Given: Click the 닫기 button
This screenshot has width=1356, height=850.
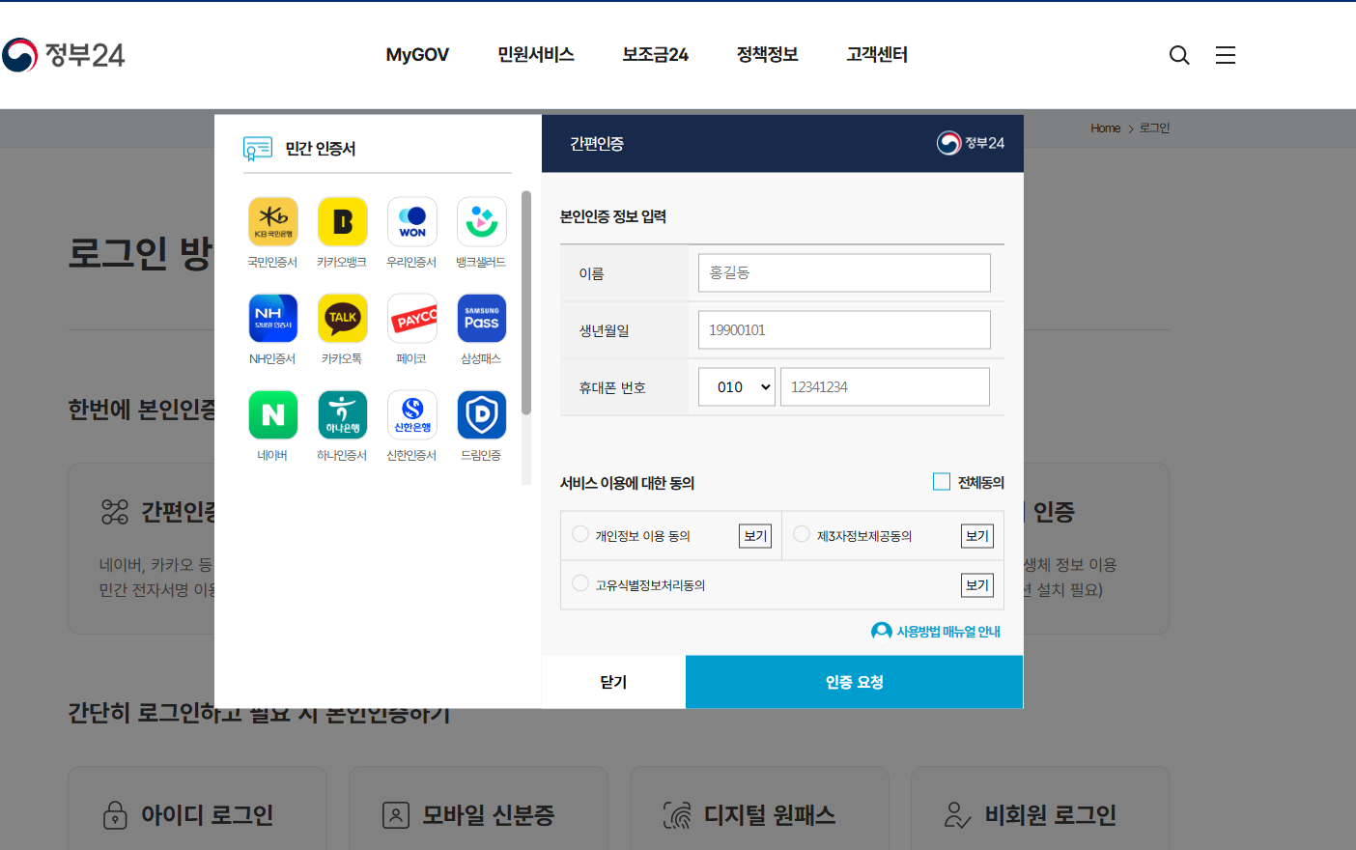Looking at the screenshot, I should 613,682.
